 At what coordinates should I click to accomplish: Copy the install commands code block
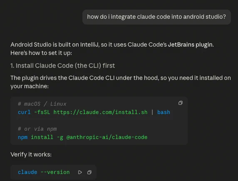point(180,103)
